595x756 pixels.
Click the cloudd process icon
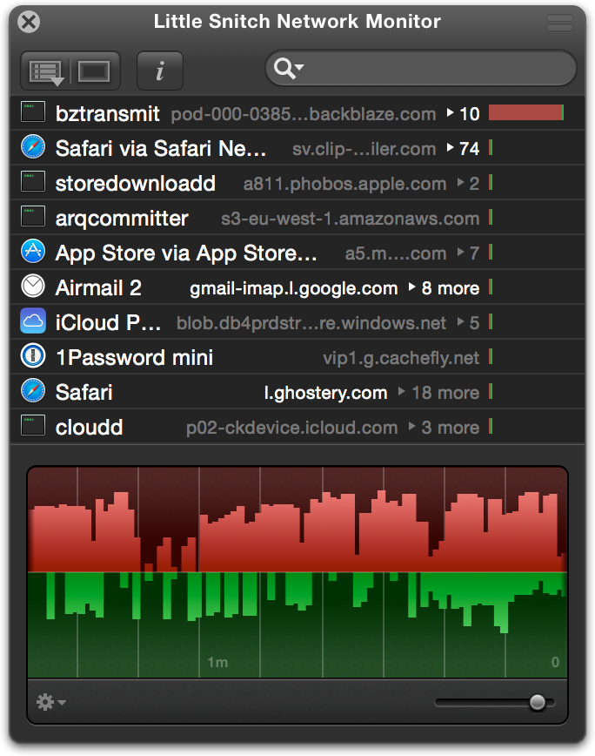coord(33,425)
